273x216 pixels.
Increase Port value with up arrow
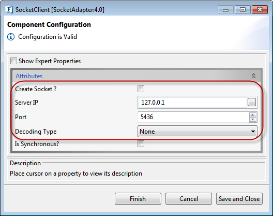[x=253, y=115]
